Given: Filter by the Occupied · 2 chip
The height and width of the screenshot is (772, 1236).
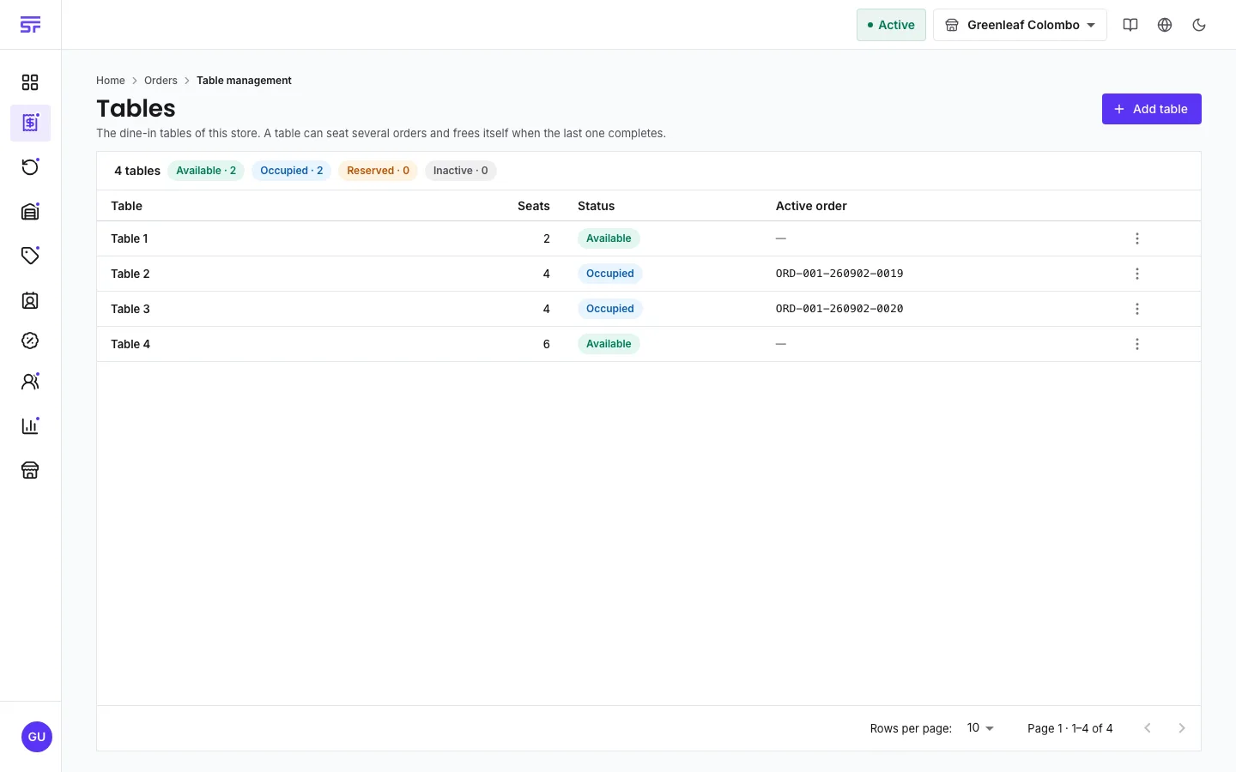Looking at the screenshot, I should click(x=292, y=171).
